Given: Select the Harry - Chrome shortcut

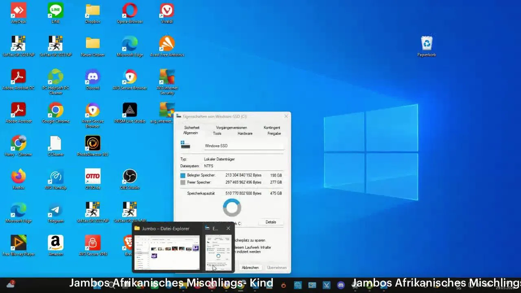Looking at the screenshot, I should [x=18, y=146].
